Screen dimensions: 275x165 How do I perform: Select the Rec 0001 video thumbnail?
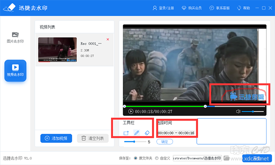(x=58, y=49)
